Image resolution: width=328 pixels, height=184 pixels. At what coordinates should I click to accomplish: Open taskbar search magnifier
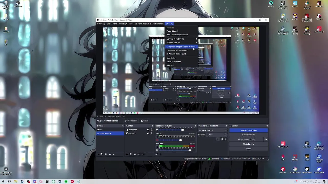[x=9, y=182]
